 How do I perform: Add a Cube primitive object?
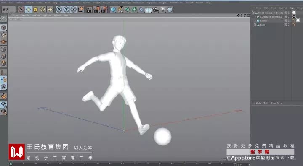click(113, 10)
